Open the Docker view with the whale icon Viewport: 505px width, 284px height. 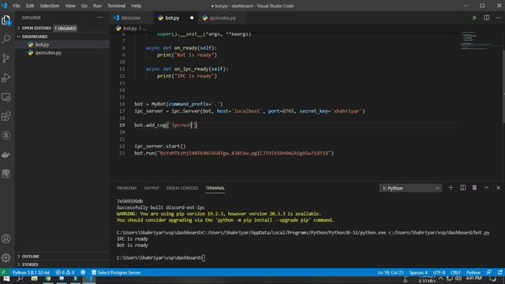[x=6, y=155]
